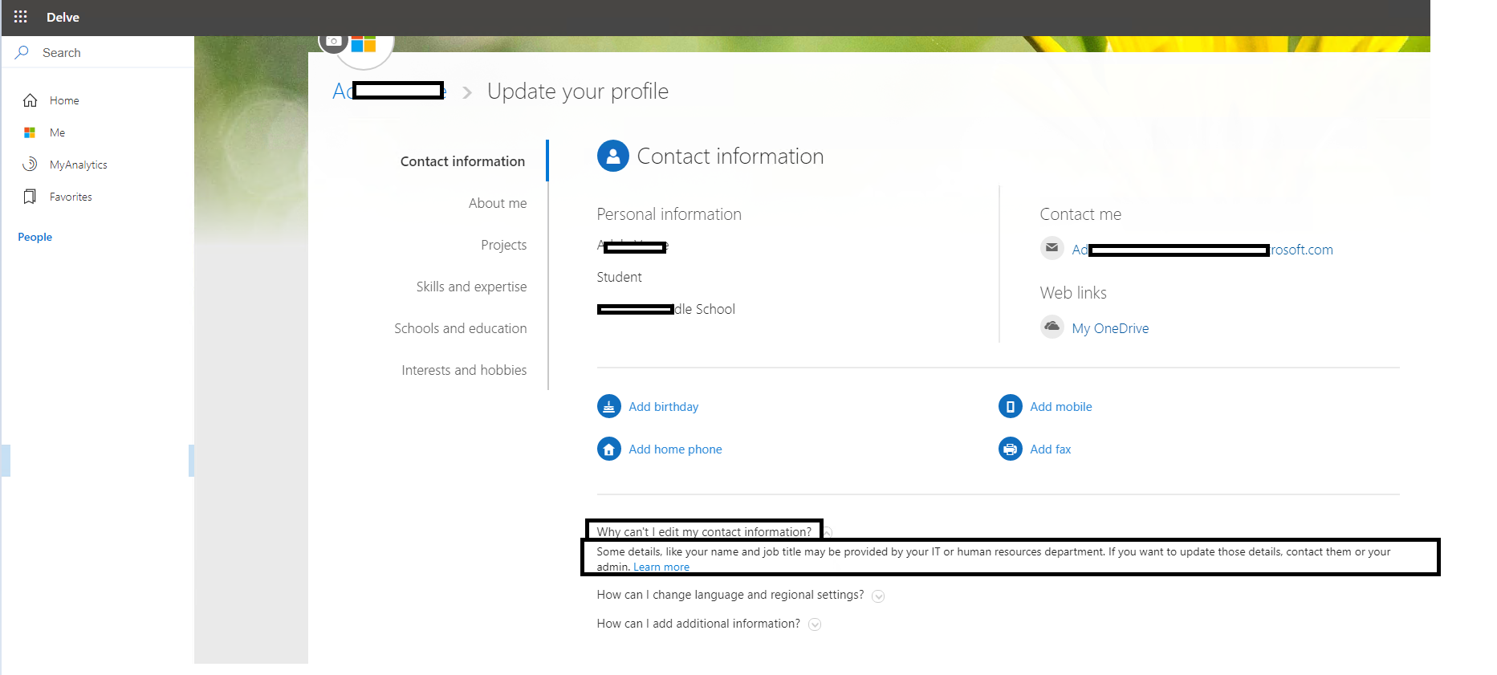Open the My OneDrive link
The image size is (1497, 675).
point(1110,328)
